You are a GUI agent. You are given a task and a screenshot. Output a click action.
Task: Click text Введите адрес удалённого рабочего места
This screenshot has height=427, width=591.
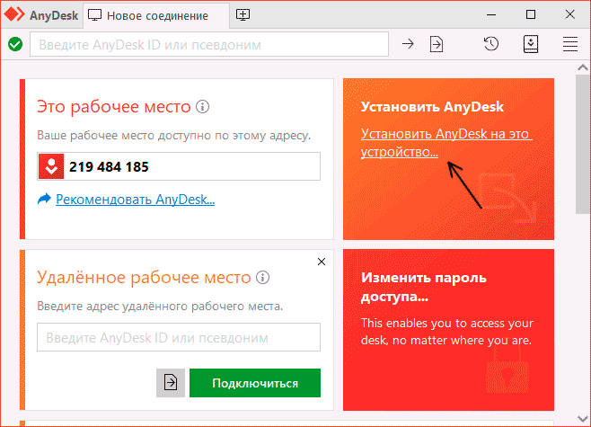click(x=160, y=306)
